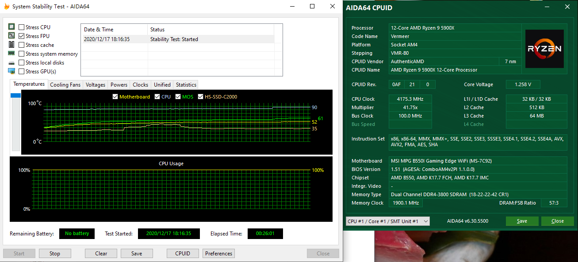Toggle the Motherboard temperature graph checkbox
The width and height of the screenshot is (578, 262).
pos(115,97)
